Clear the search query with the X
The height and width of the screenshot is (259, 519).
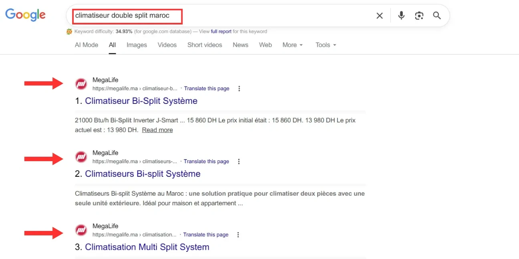coord(379,15)
